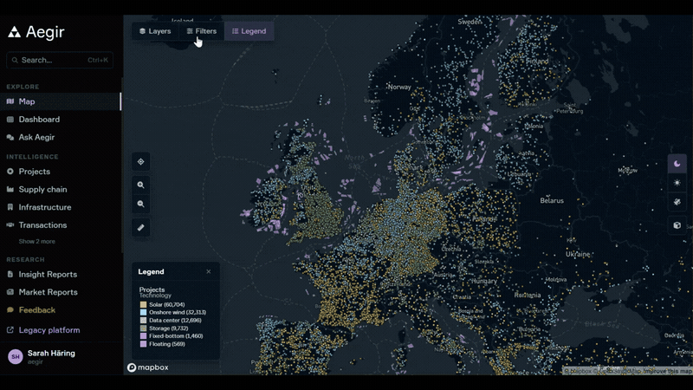Image resolution: width=693 pixels, height=390 pixels.
Task: Click the Dashboard grid icon
Action: [10, 120]
